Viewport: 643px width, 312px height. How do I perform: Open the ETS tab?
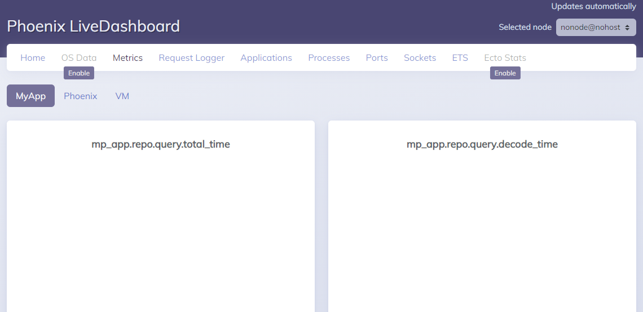click(x=460, y=58)
